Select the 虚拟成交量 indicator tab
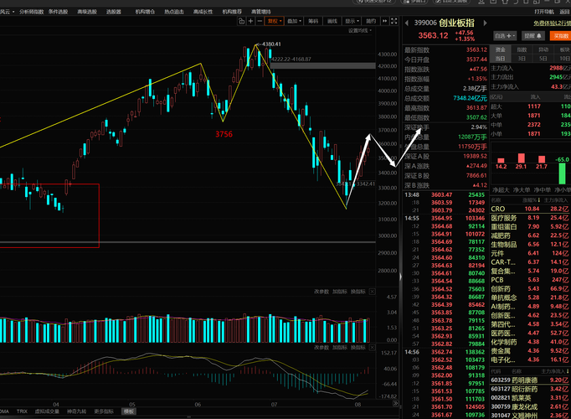 47,411
